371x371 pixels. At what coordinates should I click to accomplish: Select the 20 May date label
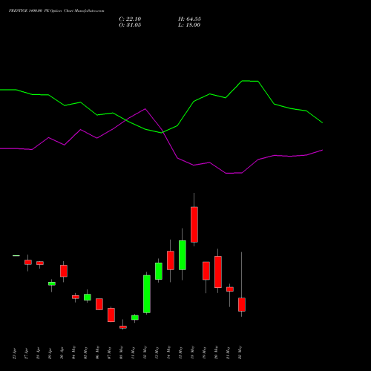click(216, 352)
